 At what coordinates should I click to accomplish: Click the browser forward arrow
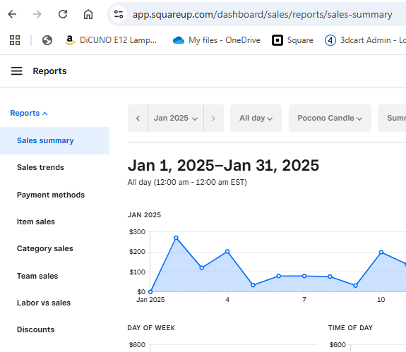point(37,14)
